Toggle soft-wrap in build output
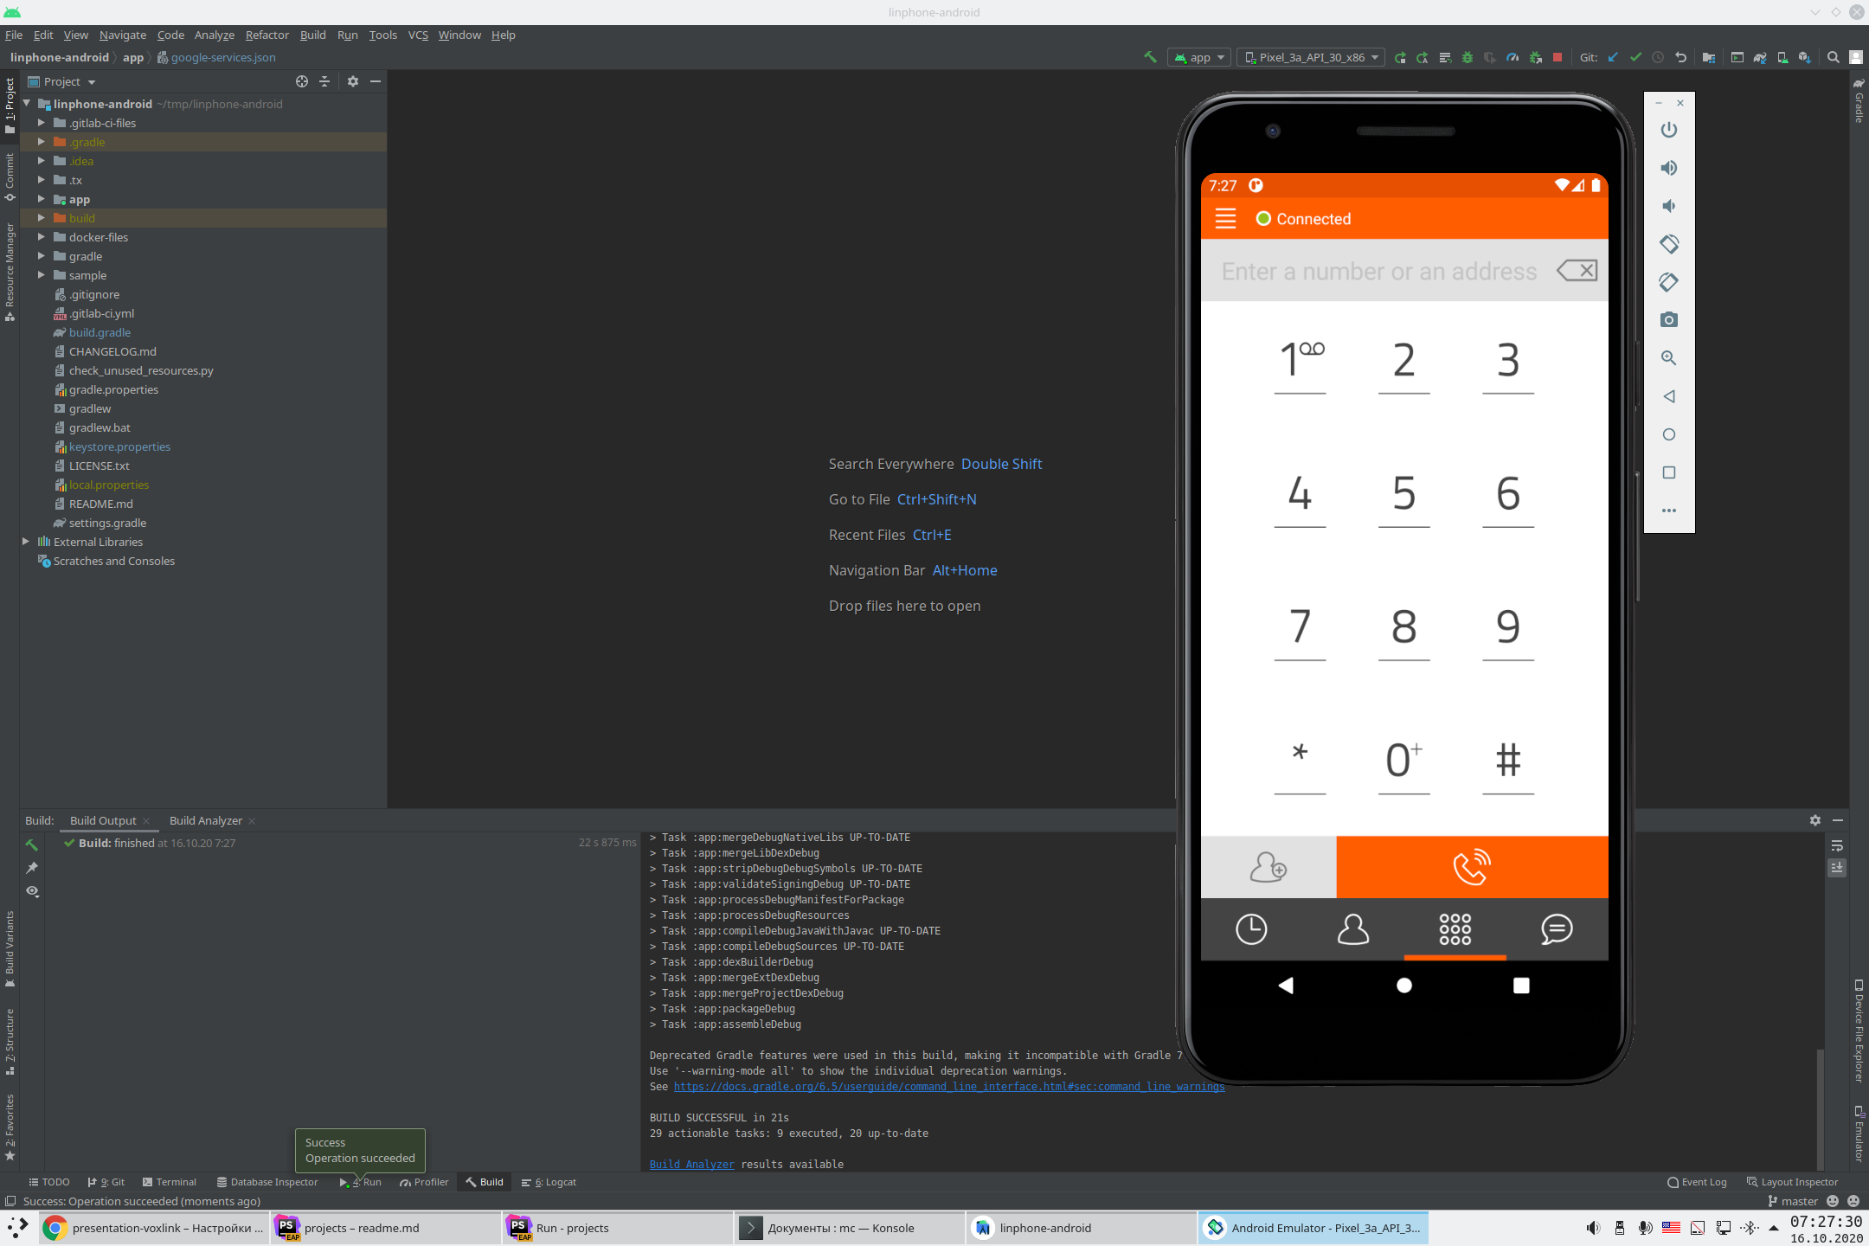Screen dimensions: 1869x1246 [x=1838, y=845]
